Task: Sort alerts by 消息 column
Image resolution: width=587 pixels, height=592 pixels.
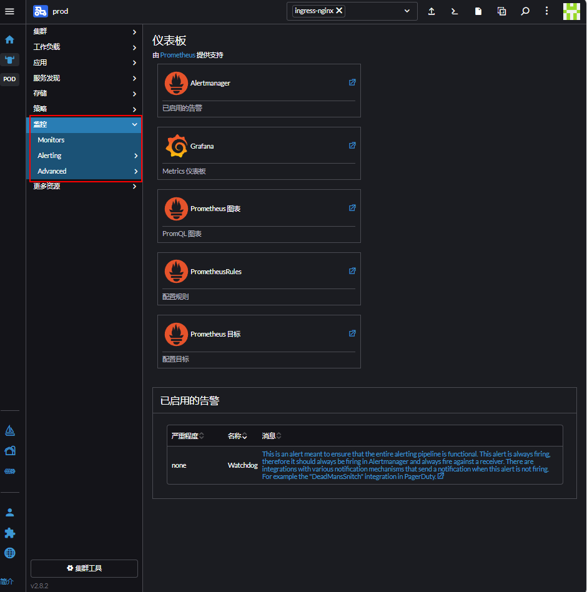Action: (x=272, y=436)
